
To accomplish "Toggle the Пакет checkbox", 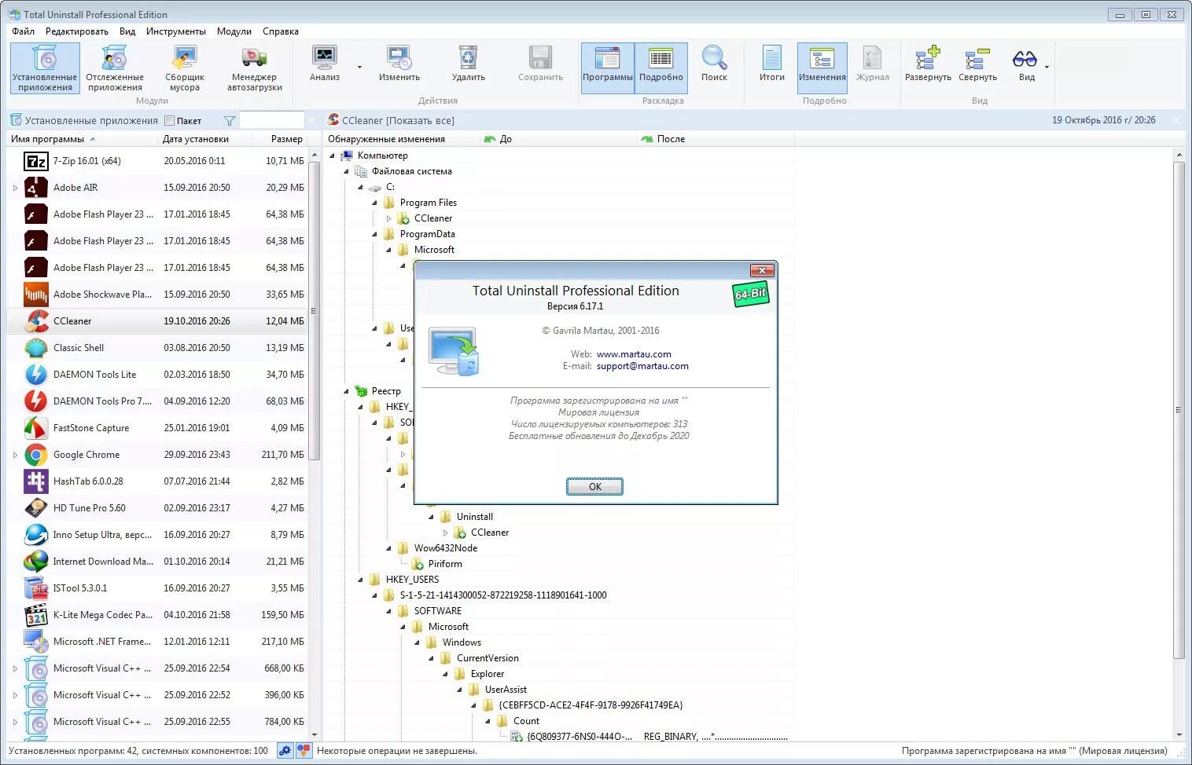I will 169,120.
